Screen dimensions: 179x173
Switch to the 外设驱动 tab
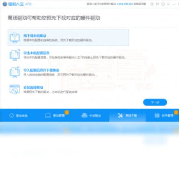91,116
